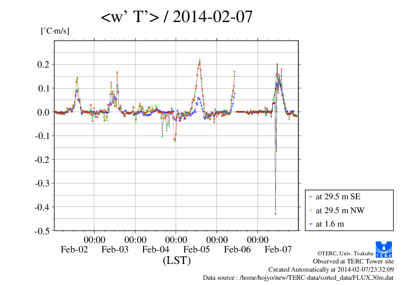The image size is (403, 285).
Task: Click the y-axis label -0.2
Action: [x=42, y=160]
